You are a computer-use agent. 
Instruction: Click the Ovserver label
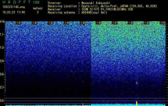(54, 3)
